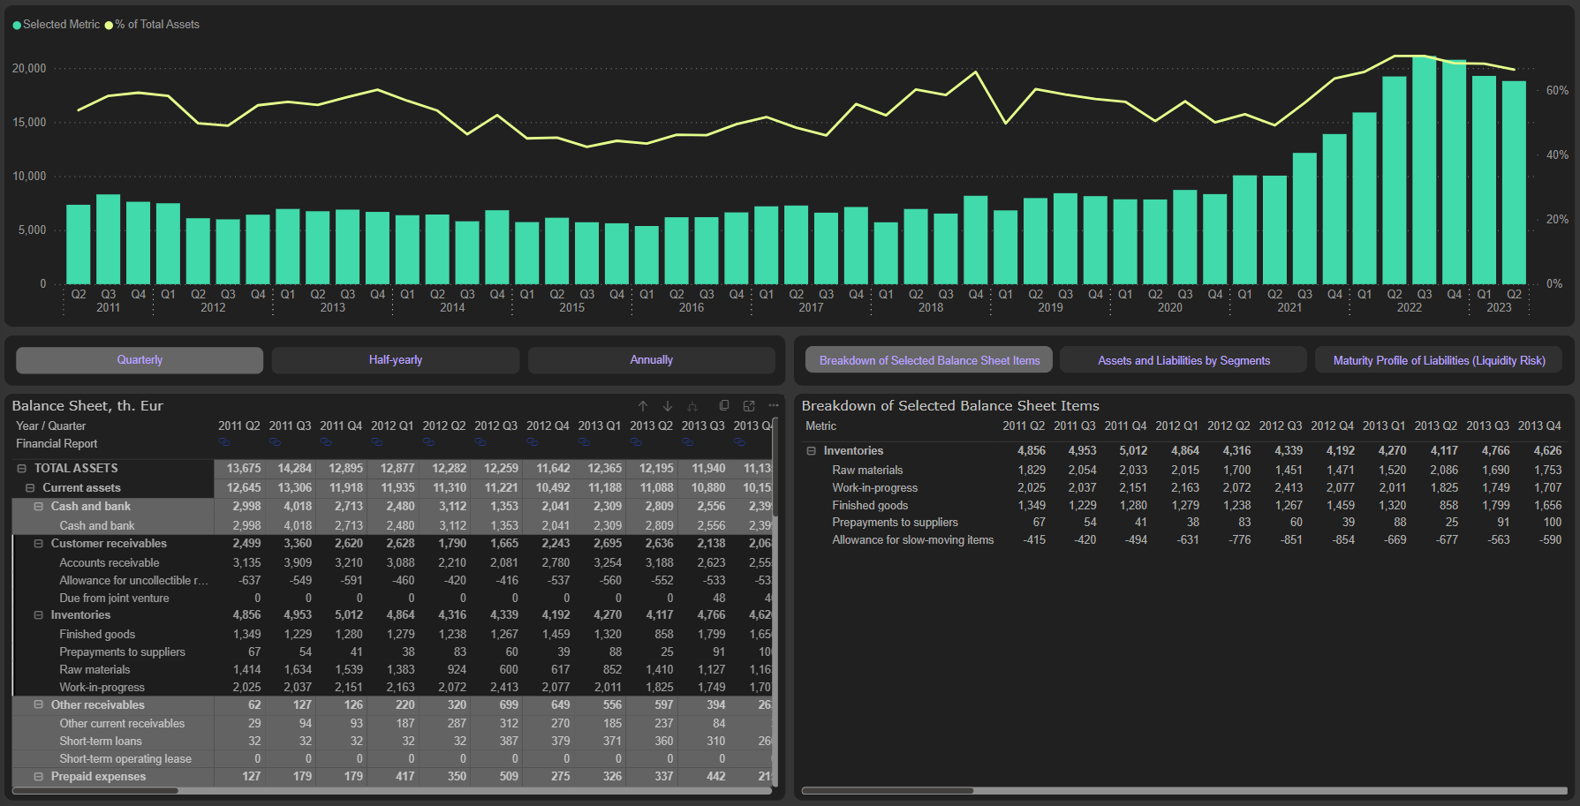Open Focus mode for Balance Sheet
Screen dimensions: 1580x806
749,406
